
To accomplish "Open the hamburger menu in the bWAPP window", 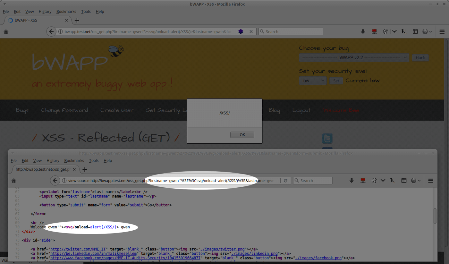I will coord(442,31).
